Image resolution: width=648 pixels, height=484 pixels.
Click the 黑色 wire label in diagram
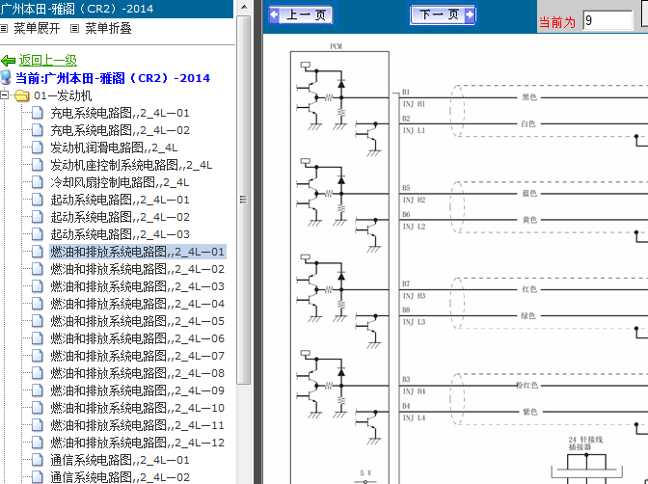pyautogui.click(x=529, y=97)
